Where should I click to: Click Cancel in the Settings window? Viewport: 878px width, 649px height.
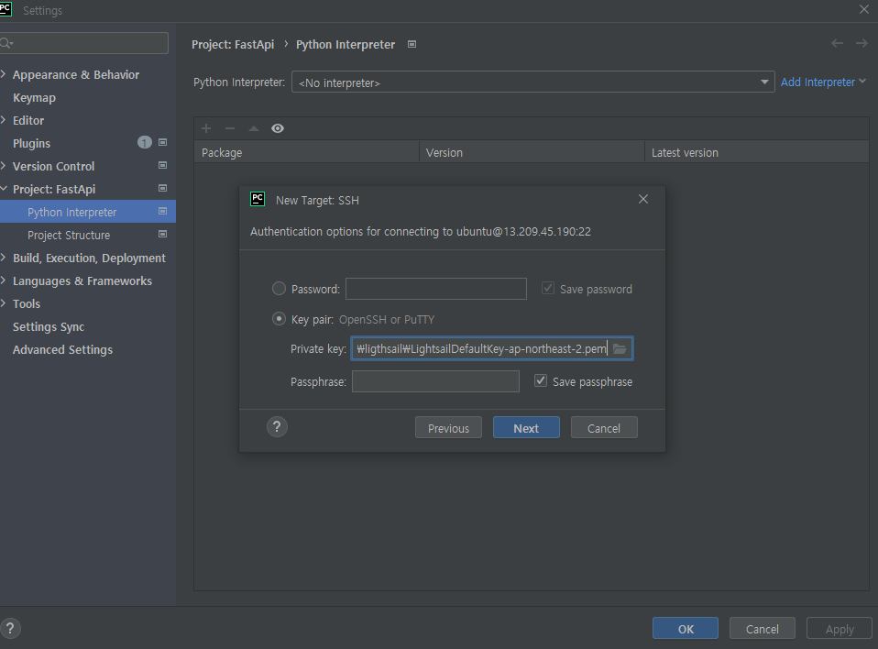763,628
